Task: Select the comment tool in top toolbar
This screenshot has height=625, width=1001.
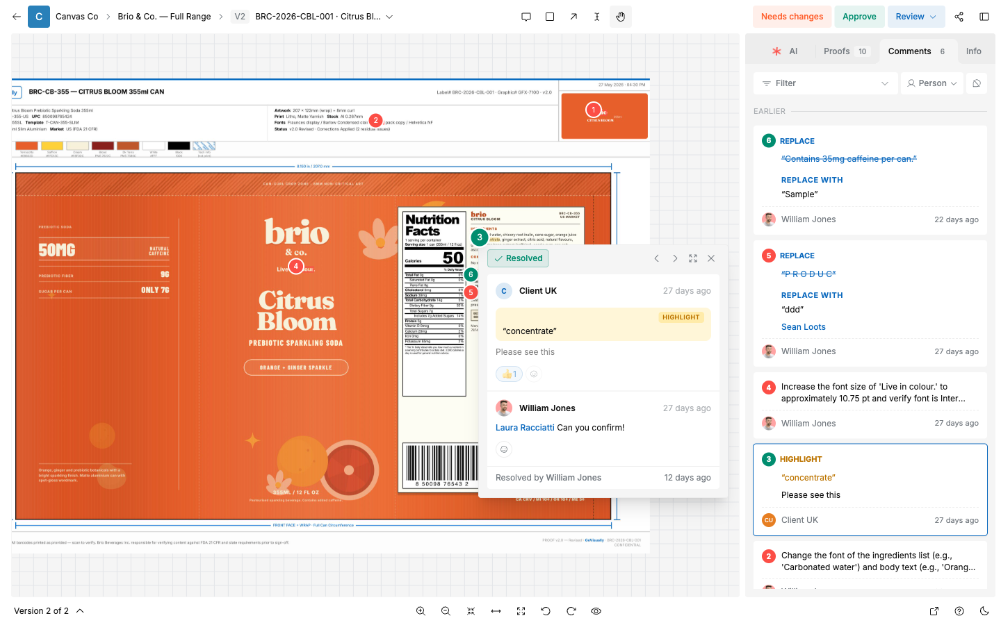Action: tap(526, 17)
